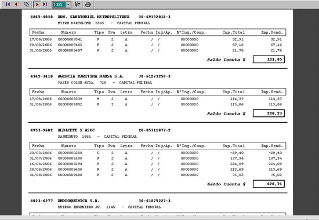Select ANDROQUIMICA S.A. account heading
Screen dimensions: 319x220
(78, 201)
